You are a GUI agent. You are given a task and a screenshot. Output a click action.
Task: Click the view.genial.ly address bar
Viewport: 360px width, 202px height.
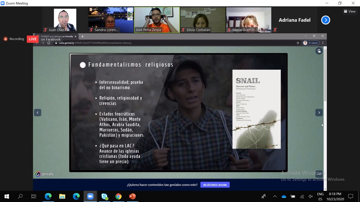174,43
